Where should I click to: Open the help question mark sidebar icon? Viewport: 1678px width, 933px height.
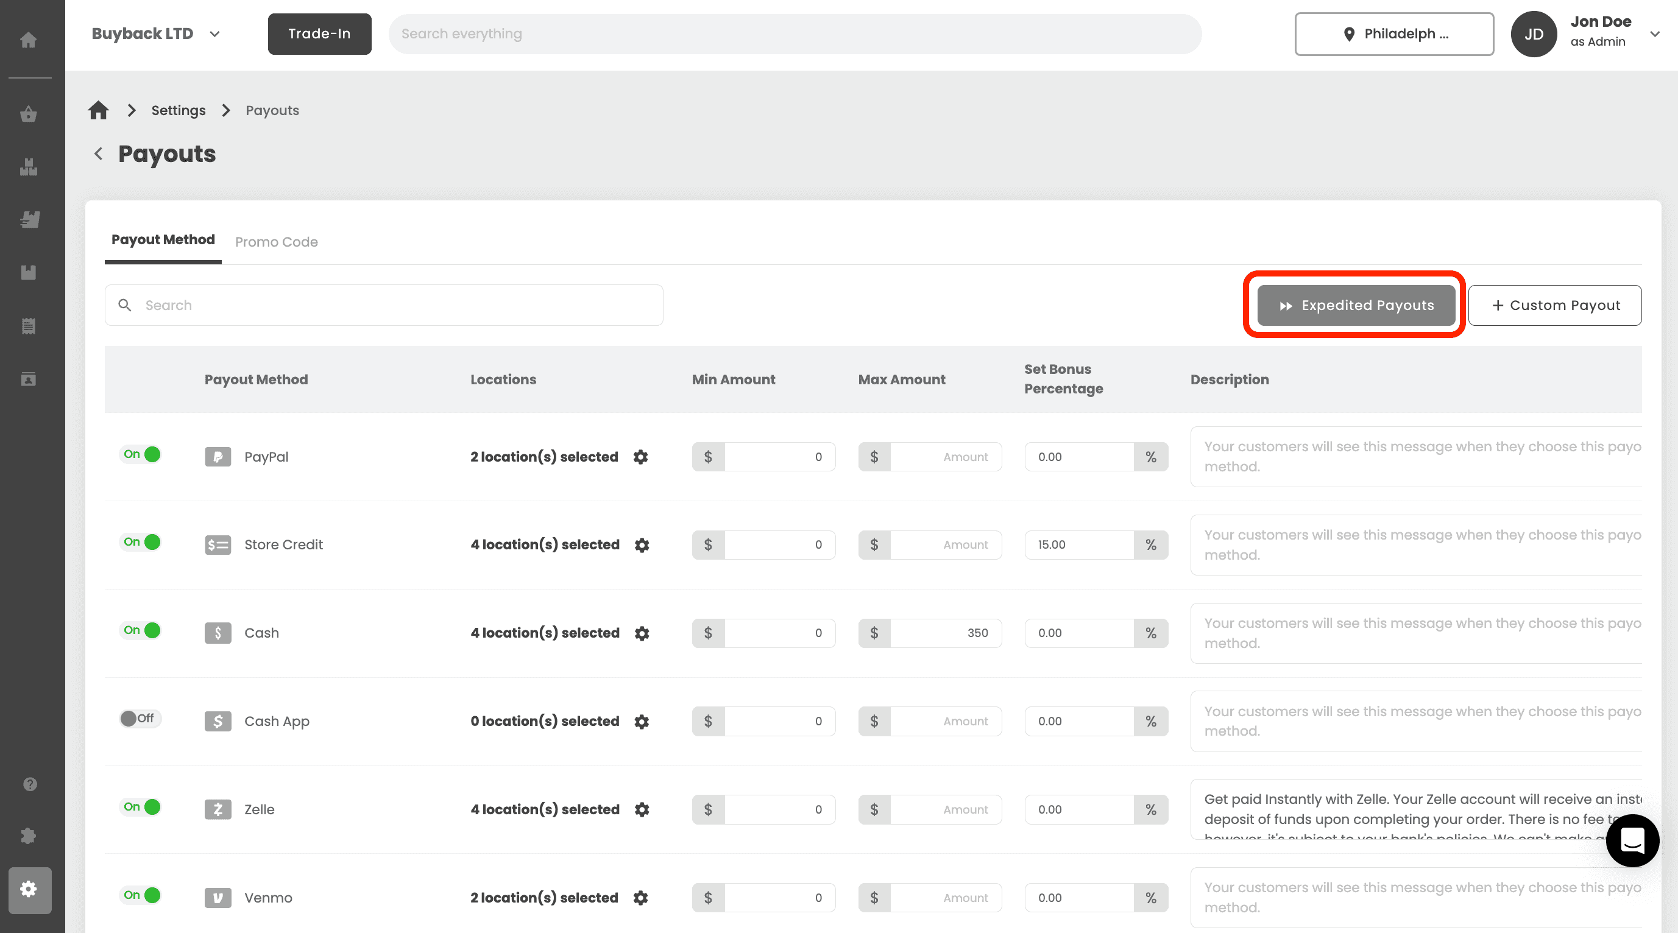pos(30,784)
